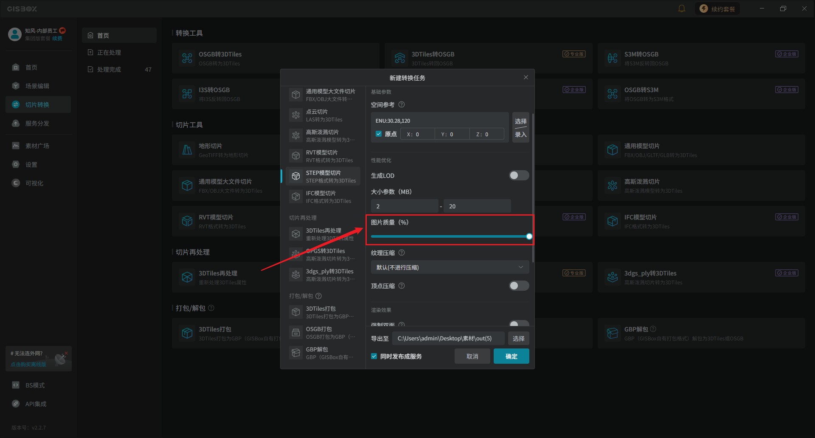Image resolution: width=815 pixels, height=438 pixels.
Task: Open the 续约套餐 renewal button
Action: (717, 8)
